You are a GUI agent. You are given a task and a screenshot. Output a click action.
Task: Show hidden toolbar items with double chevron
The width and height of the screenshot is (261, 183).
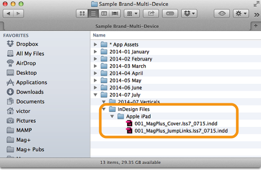257,15
